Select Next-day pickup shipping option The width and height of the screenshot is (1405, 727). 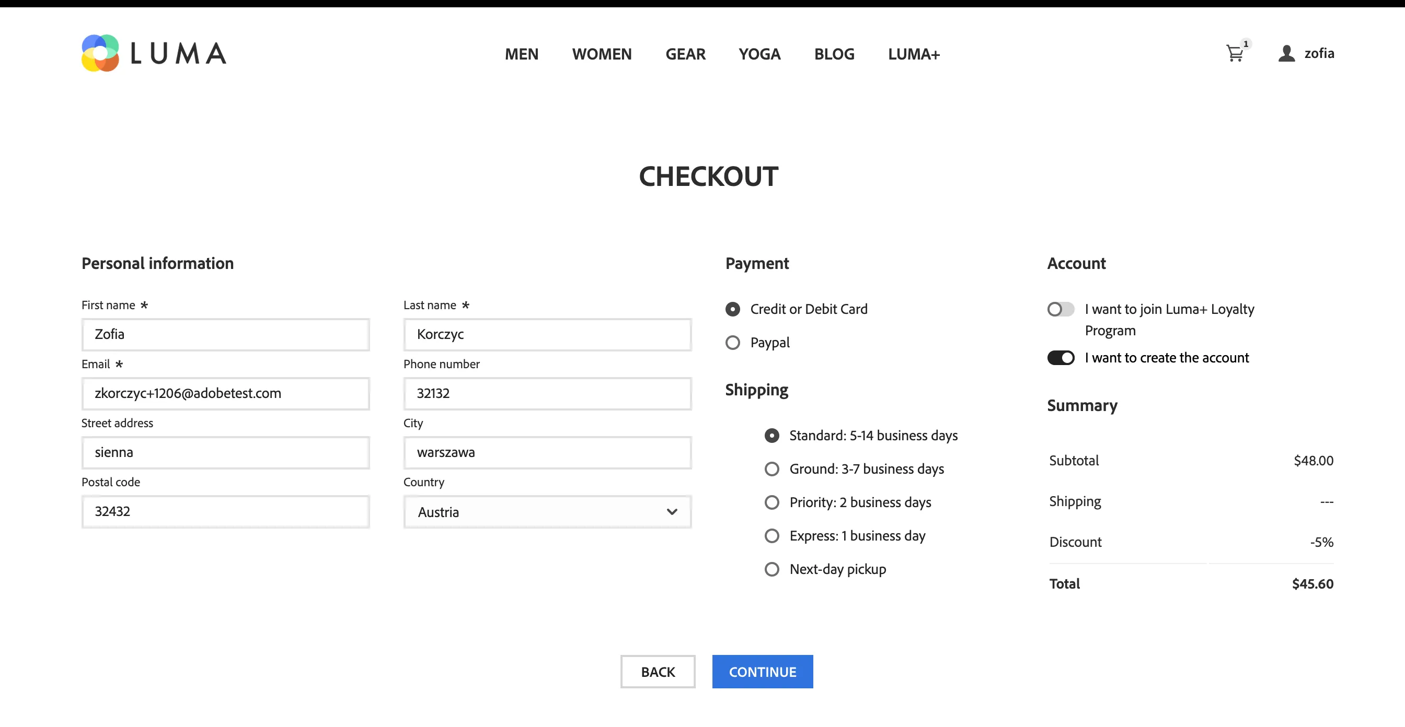772,569
